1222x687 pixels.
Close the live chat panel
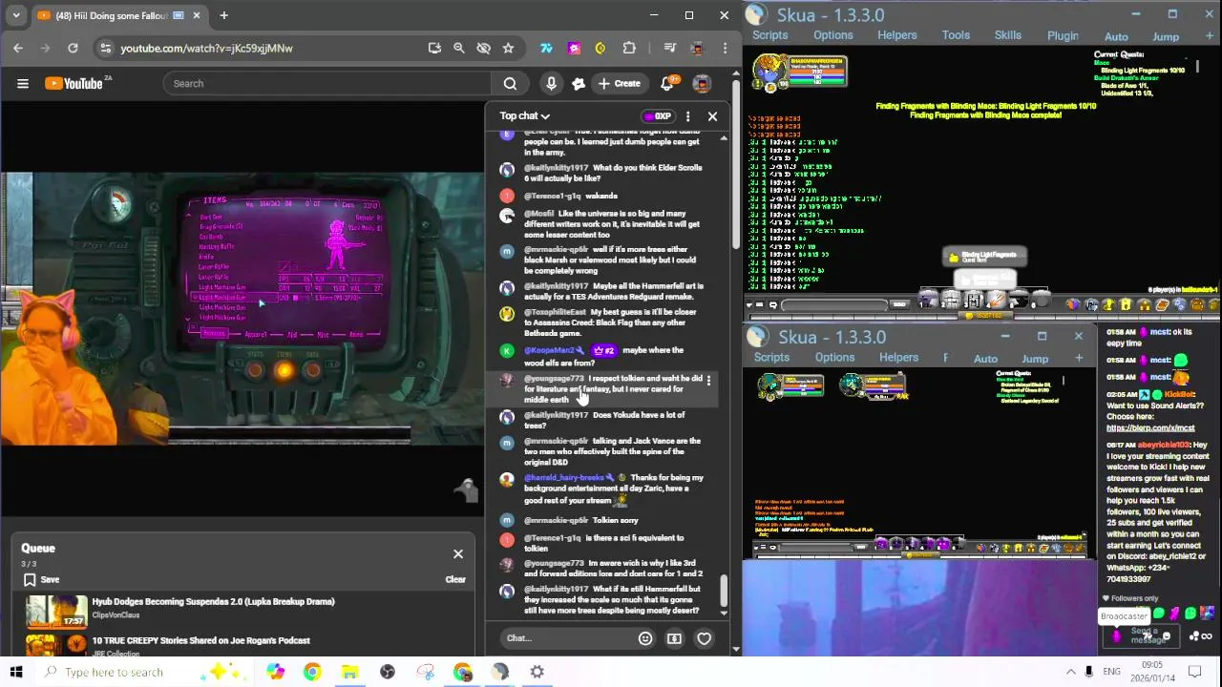(712, 116)
